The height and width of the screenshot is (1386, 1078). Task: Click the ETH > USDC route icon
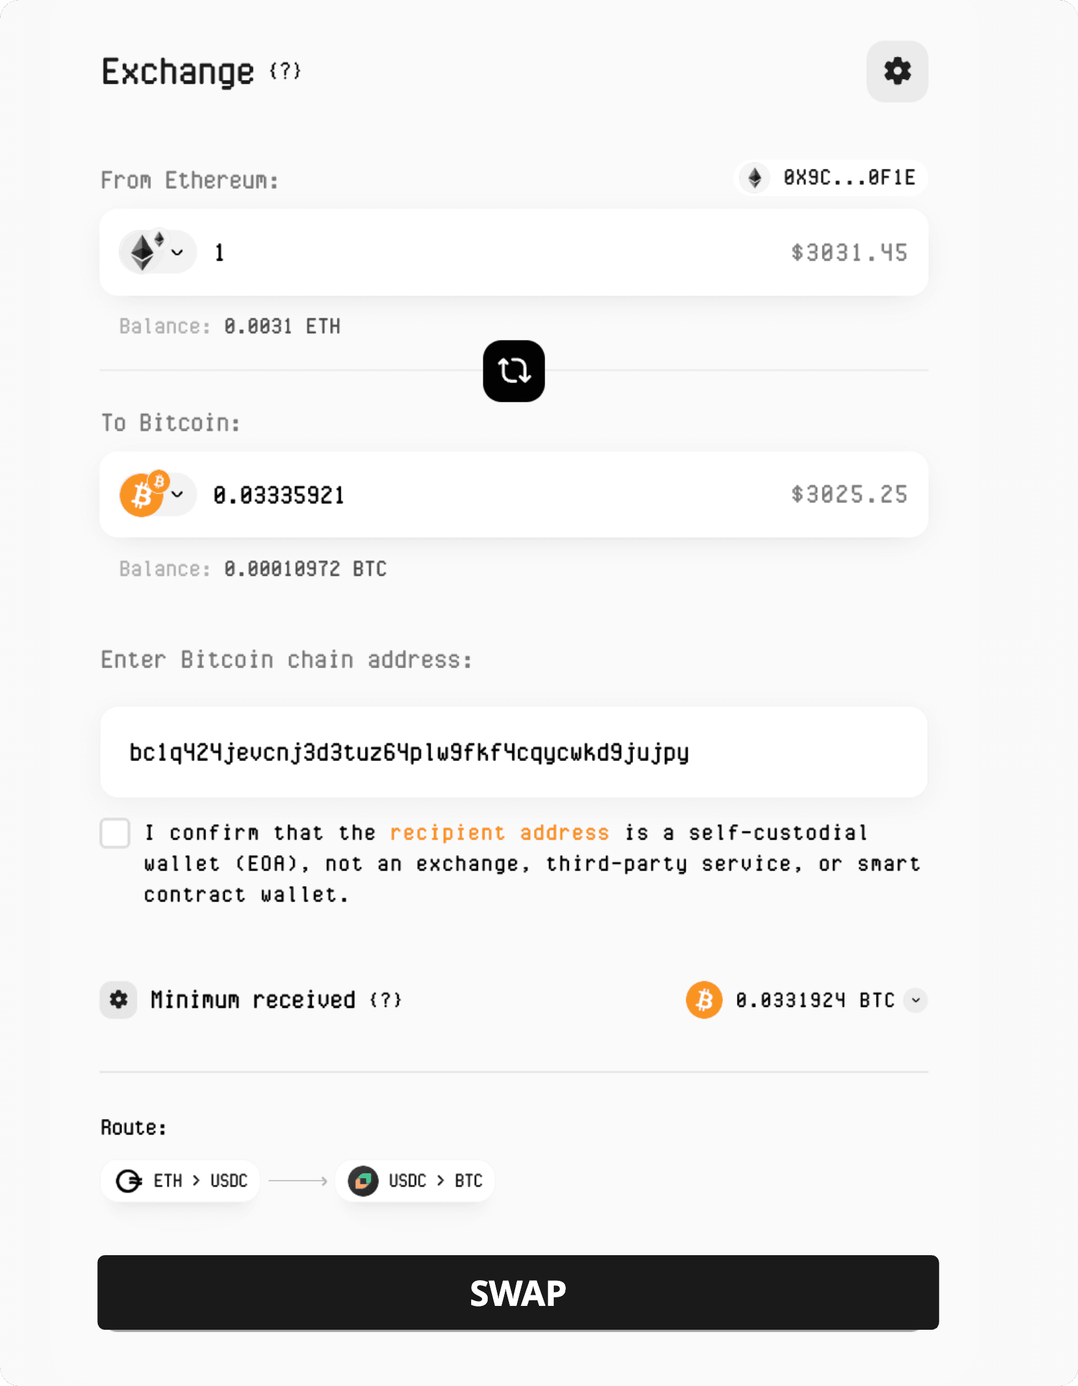129,1181
